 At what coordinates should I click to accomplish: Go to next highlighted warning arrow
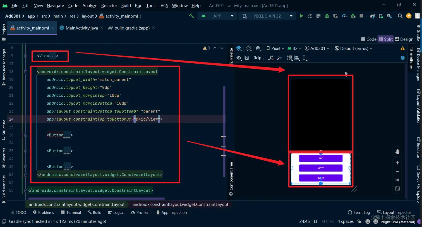coord(222,48)
